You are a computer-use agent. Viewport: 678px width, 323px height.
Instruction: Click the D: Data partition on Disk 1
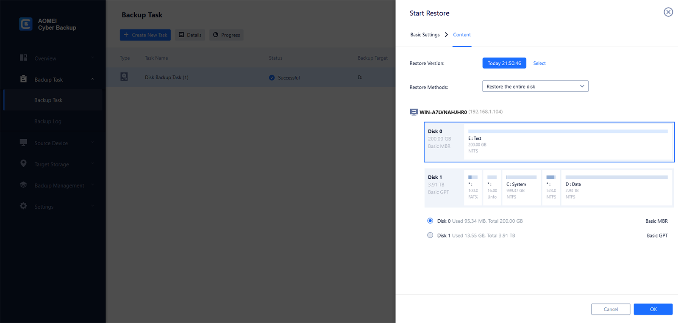click(x=617, y=188)
